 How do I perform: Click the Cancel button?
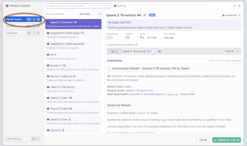203,140
